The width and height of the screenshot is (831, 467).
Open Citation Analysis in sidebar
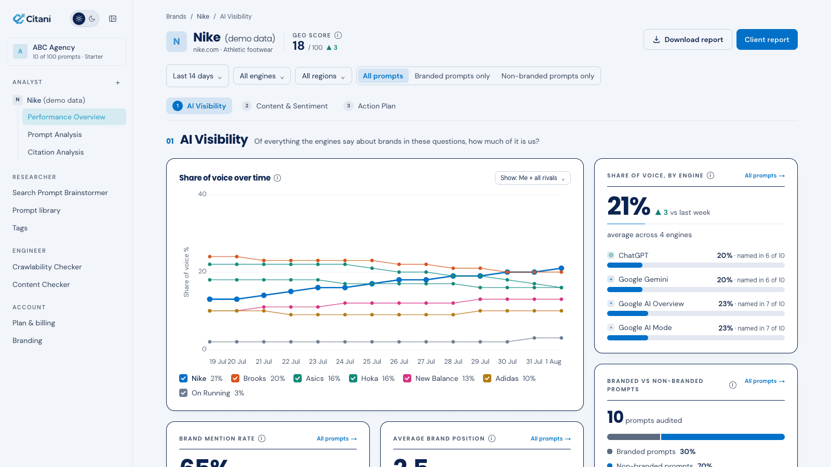coord(74,152)
